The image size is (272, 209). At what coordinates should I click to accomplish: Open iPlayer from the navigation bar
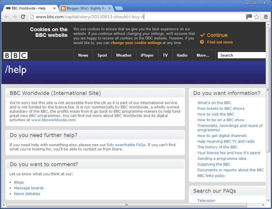point(147,55)
